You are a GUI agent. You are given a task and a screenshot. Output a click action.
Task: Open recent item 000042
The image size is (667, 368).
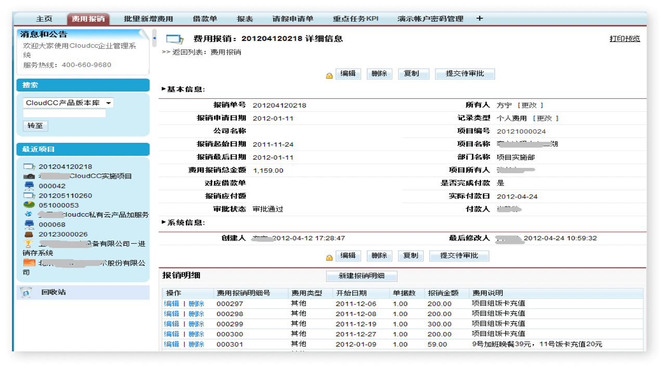[x=52, y=186]
